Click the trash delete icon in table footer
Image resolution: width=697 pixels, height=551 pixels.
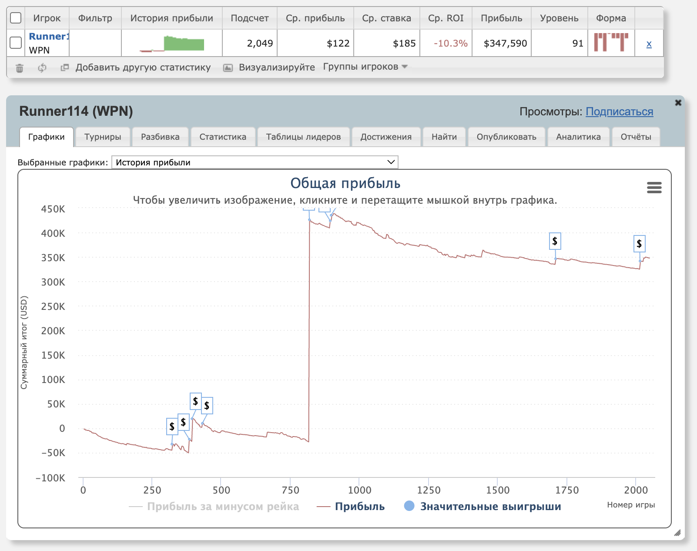coord(20,68)
